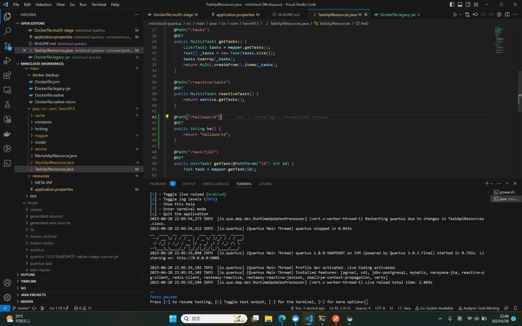Screen dimensions: 522x326
Task: Switch to Dockerfile.multi-stage editor tab
Action: coord(175,14)
